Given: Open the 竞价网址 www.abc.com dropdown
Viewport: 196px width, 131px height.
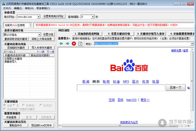Looking at the screenshot, I should coord(39,17).
